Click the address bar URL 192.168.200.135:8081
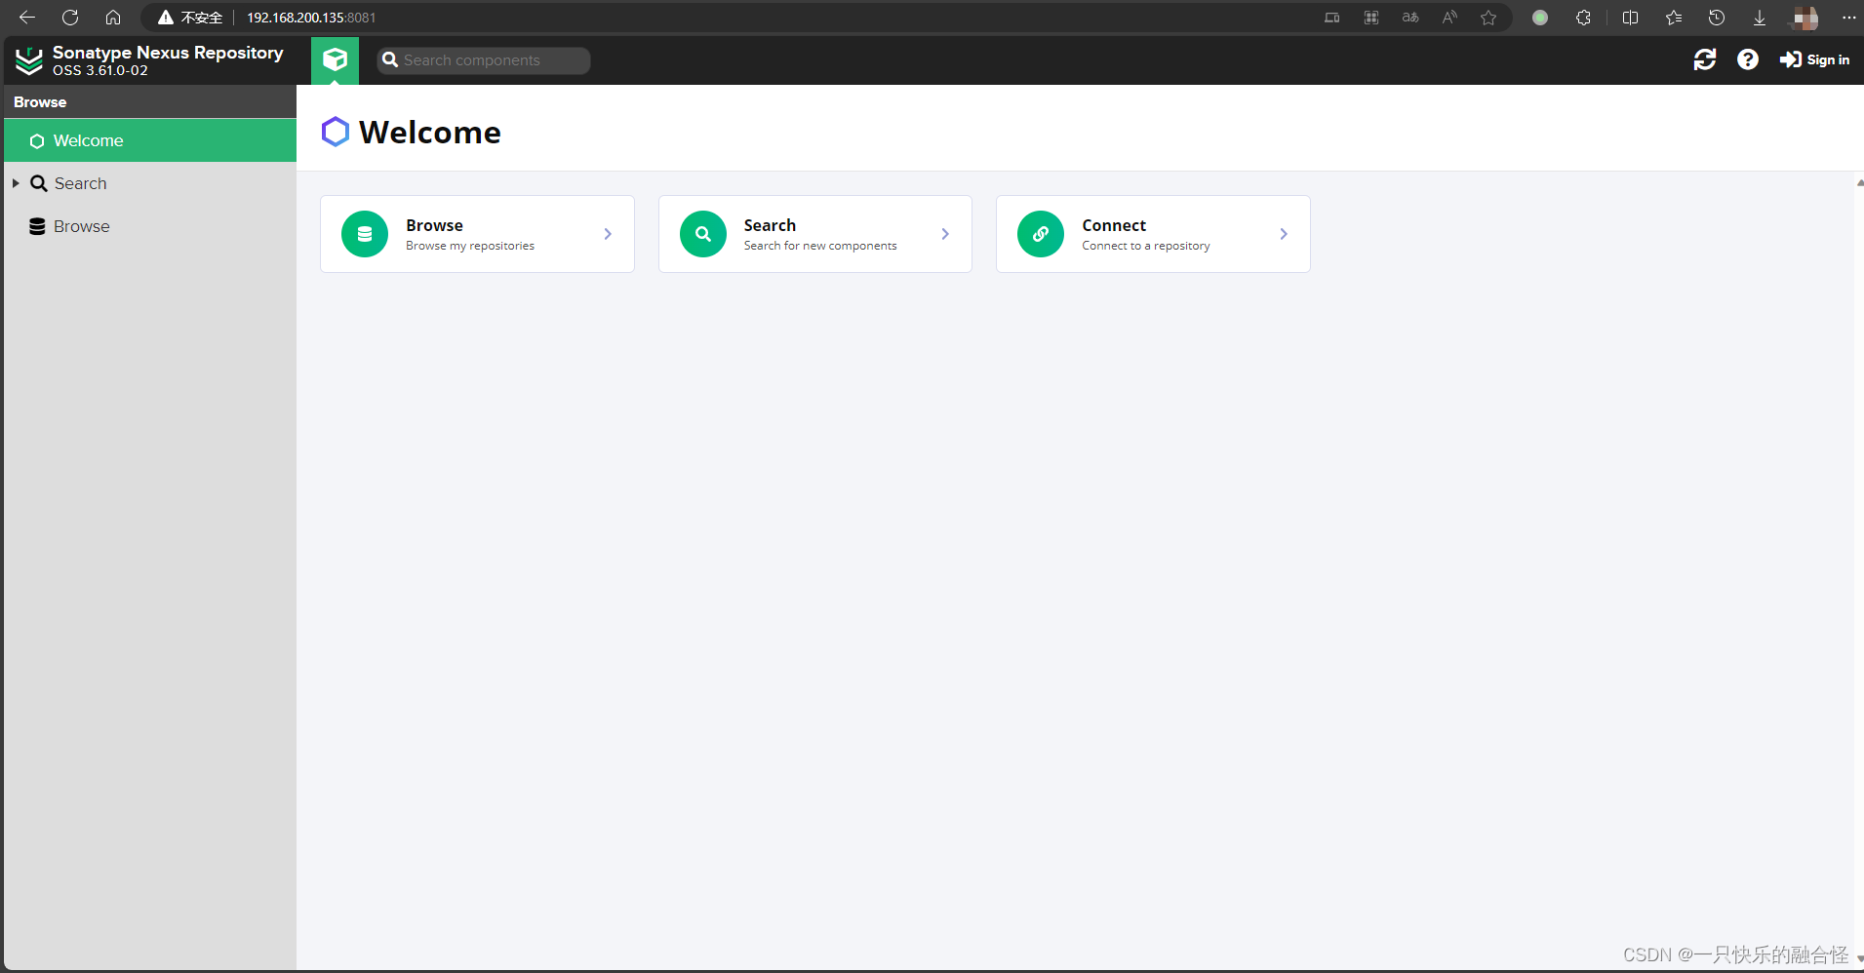Image resolution: width=1864 pixels, height=973 pixels. coord(311,18)
